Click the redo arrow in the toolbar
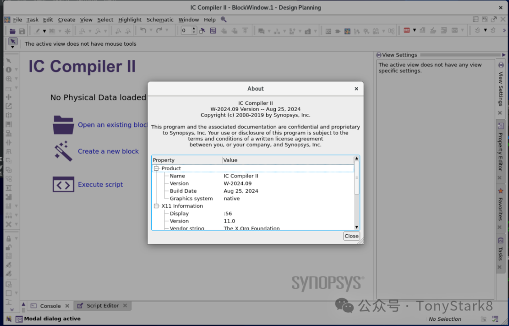Viewport: 509px width, 326px height. [159, 31]
